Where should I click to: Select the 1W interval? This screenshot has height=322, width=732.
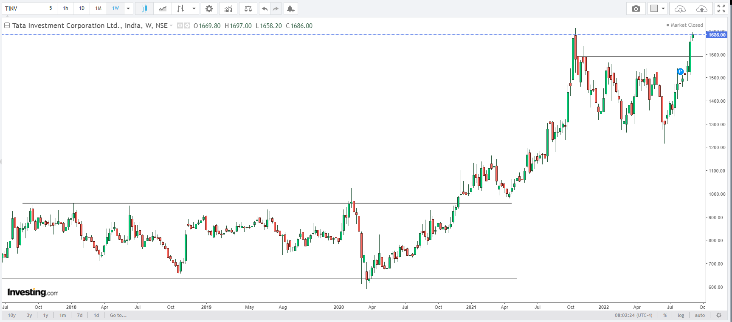tap(115, 8)
